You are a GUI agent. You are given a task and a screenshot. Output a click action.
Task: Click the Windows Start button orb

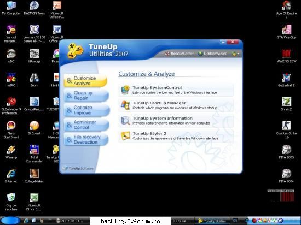11,221
